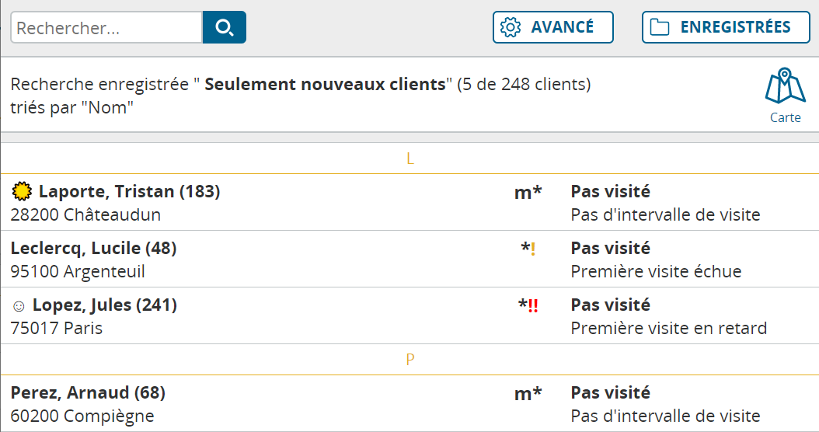Click the P letter section header
Viewport: 819px width, 432px height.
tap(410, 361)
